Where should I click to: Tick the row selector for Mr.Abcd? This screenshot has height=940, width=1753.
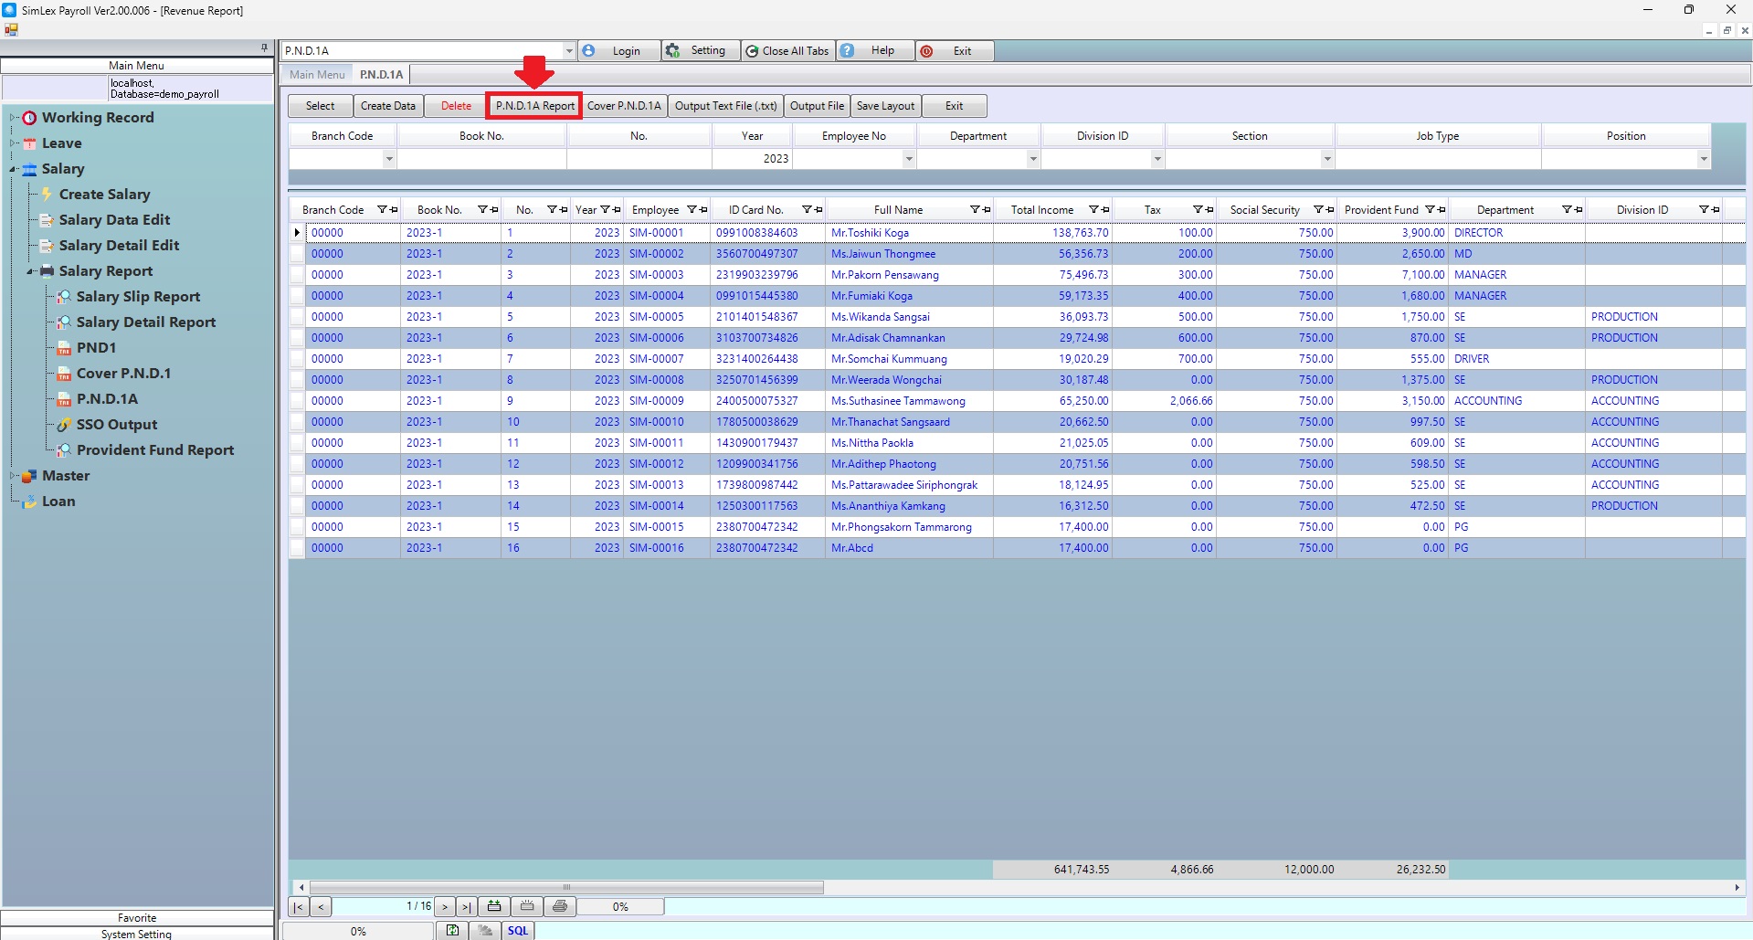tap(297, 548)
